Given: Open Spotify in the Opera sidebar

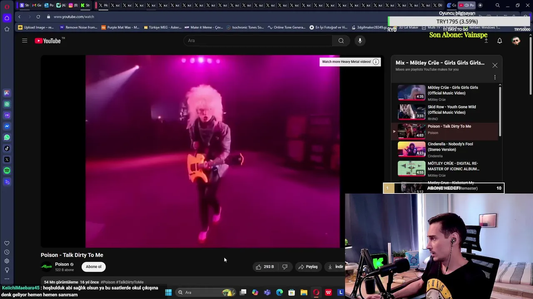Looking at the screenshot, I should pos(7,171).
